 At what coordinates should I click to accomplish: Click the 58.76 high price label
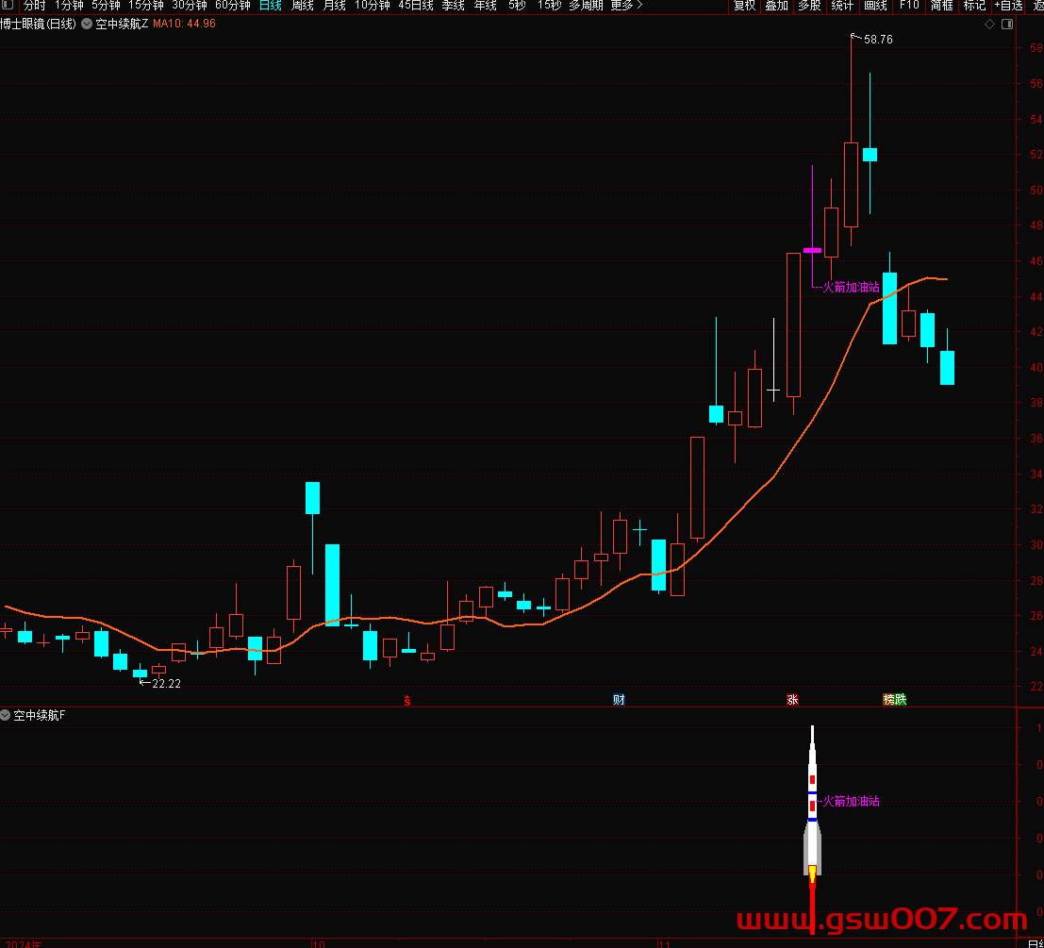[878, 40]
